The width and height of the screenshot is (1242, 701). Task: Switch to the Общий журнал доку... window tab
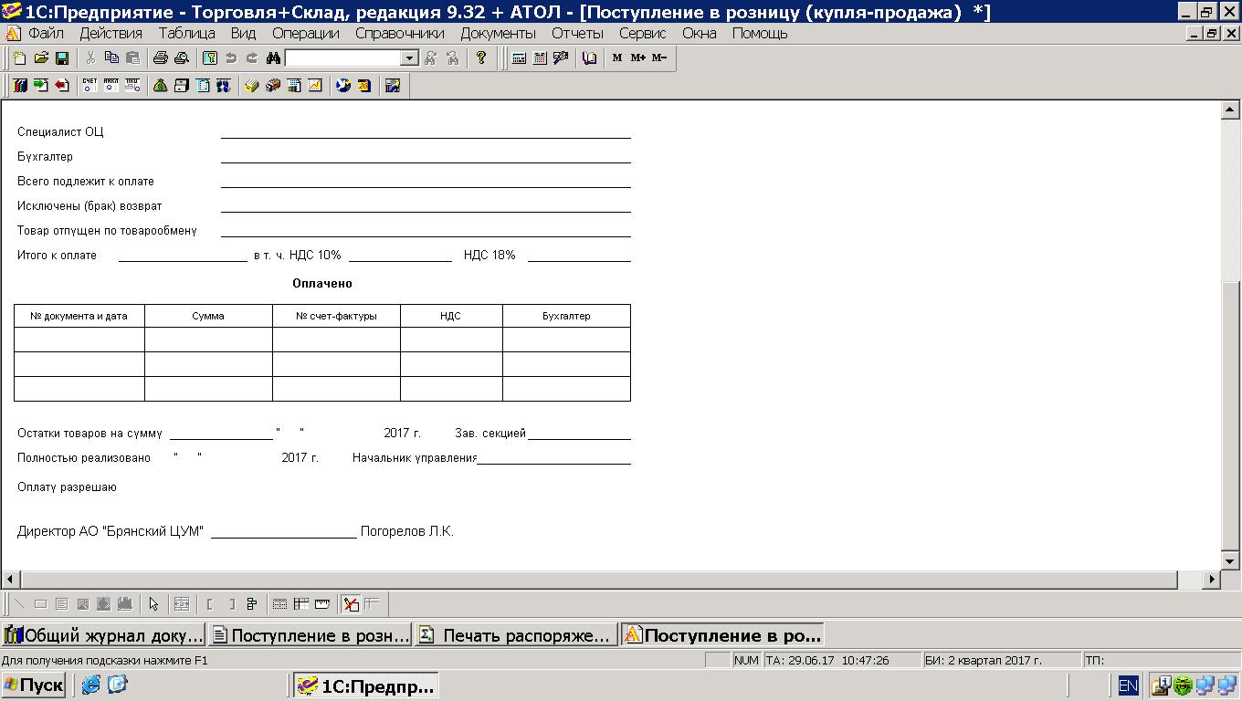103,635
